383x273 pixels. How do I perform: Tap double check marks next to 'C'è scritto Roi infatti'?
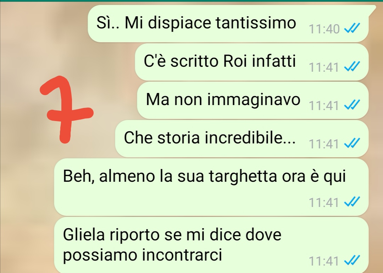click(352, 66)
